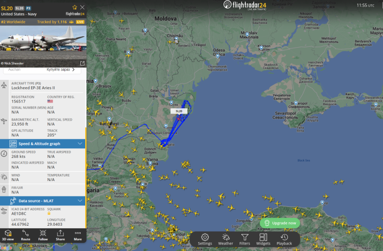This screenshot has width=383, height=251.
Task: Share this flight
Action: click(60, 235)
